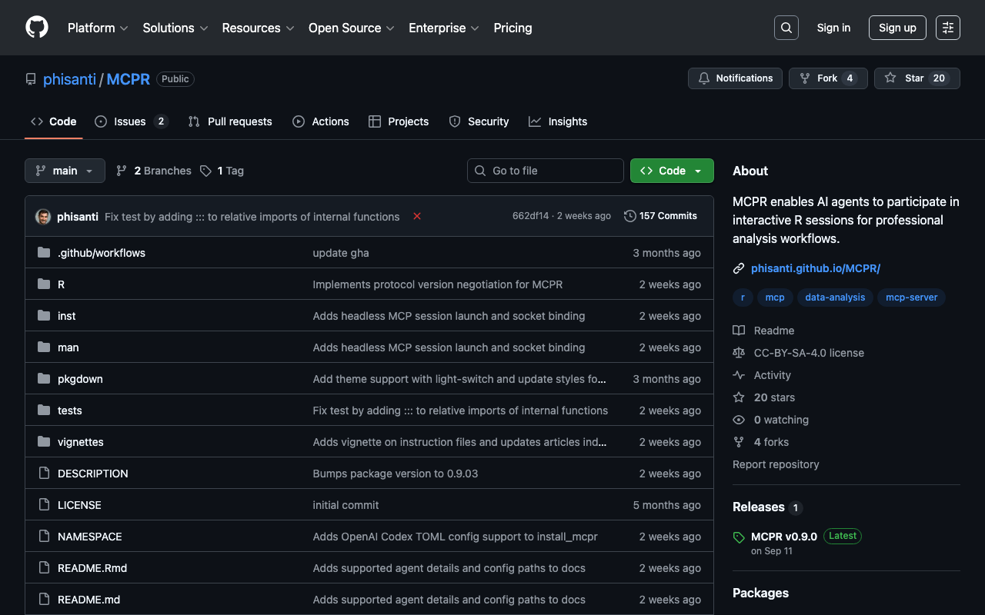Open the green Code dropdown

click(x=671, y=171)
